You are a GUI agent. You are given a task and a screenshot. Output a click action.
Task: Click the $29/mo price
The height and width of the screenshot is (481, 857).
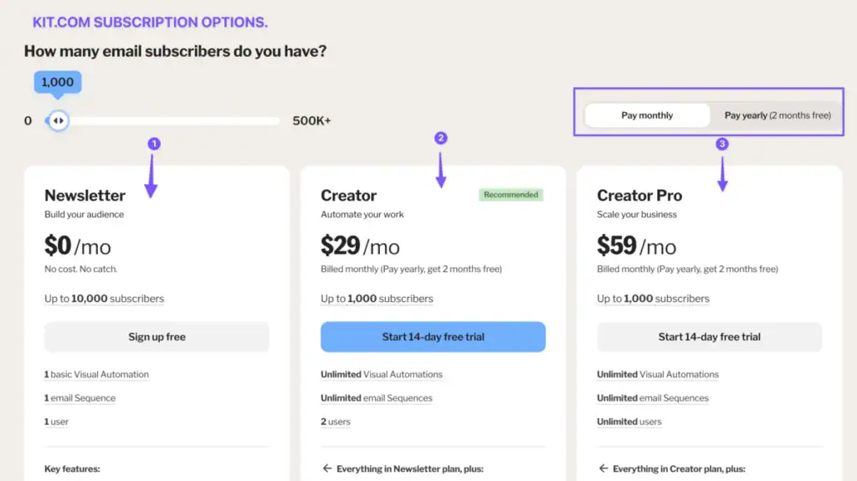[x=360, y=245]
